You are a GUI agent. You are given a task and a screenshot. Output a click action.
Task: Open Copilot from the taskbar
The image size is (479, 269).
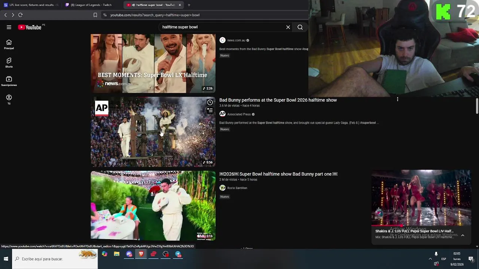point(104,254)
